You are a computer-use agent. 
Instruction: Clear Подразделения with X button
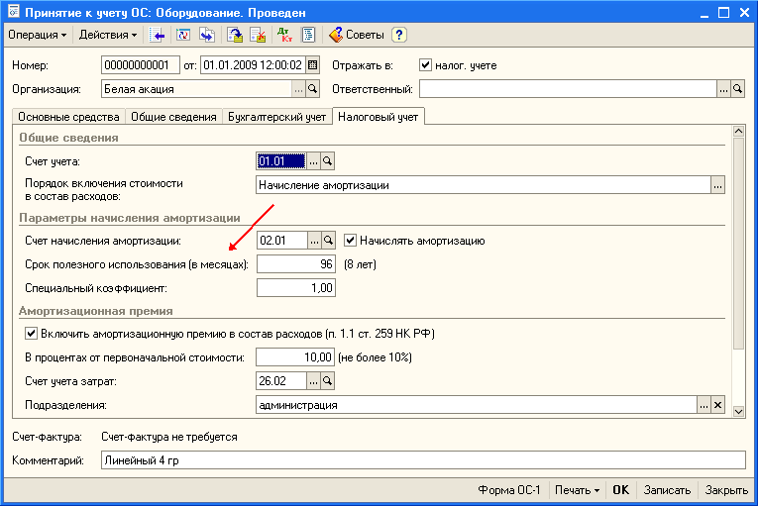pyautogui.click(x=718, y=405)
